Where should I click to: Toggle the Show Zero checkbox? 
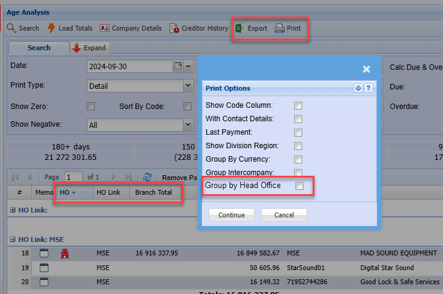[91, 106]
